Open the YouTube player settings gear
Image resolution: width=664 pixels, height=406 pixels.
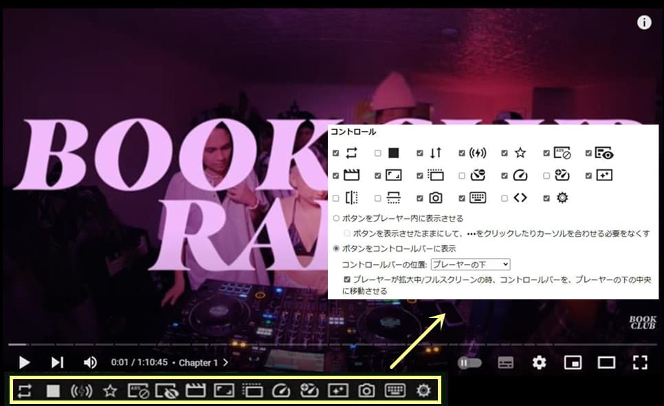point(539,363)
